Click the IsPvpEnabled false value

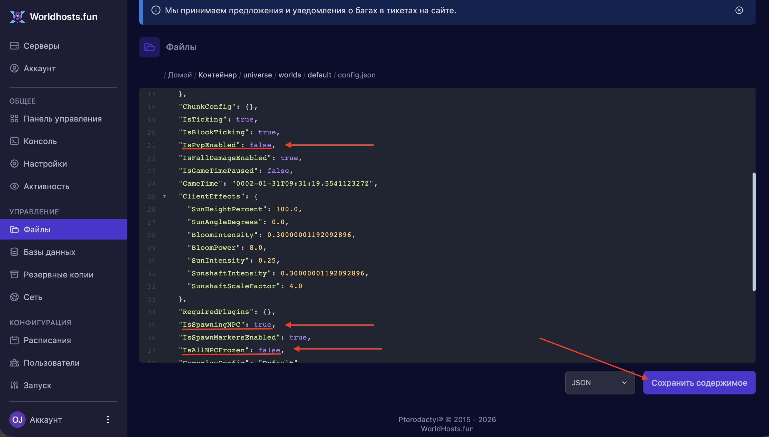(260, 145)
